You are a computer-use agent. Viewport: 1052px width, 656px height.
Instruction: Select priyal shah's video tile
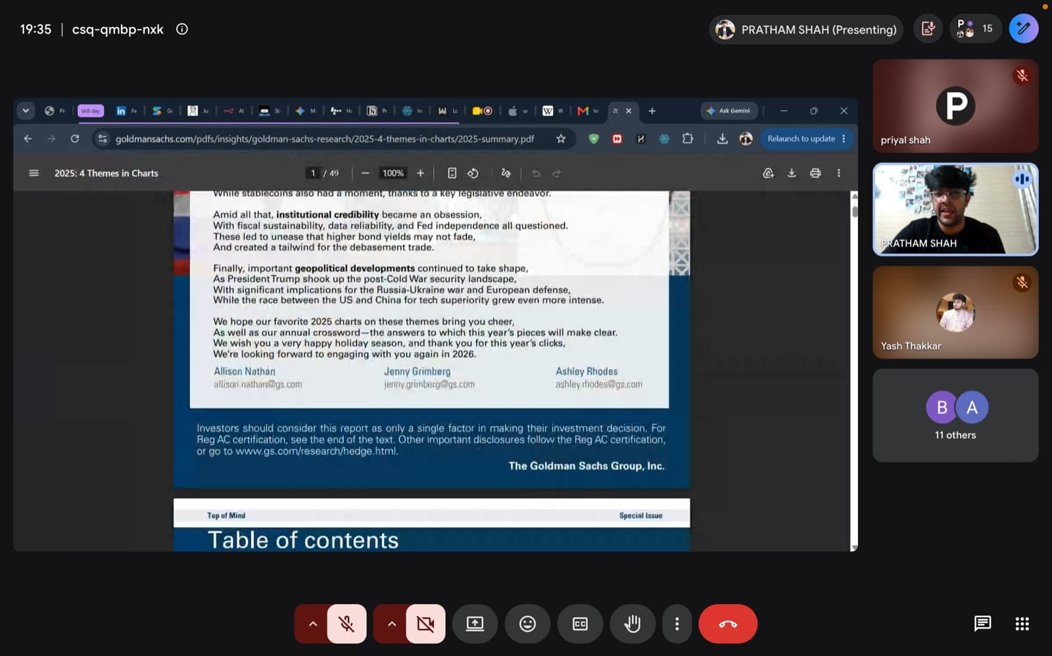955,106
